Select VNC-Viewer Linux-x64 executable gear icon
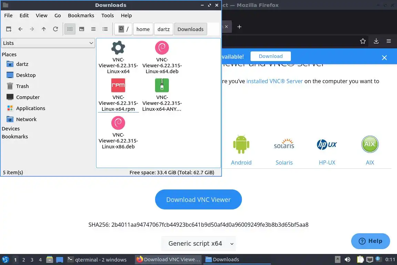 (x=118, y=47)
